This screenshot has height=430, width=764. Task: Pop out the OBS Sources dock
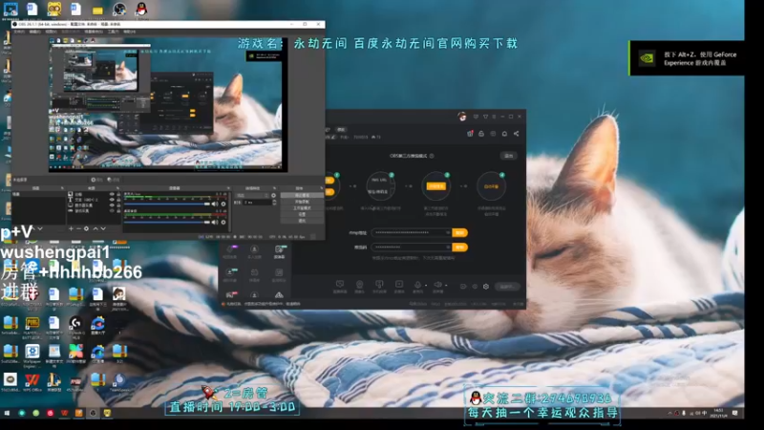[117, 188]
